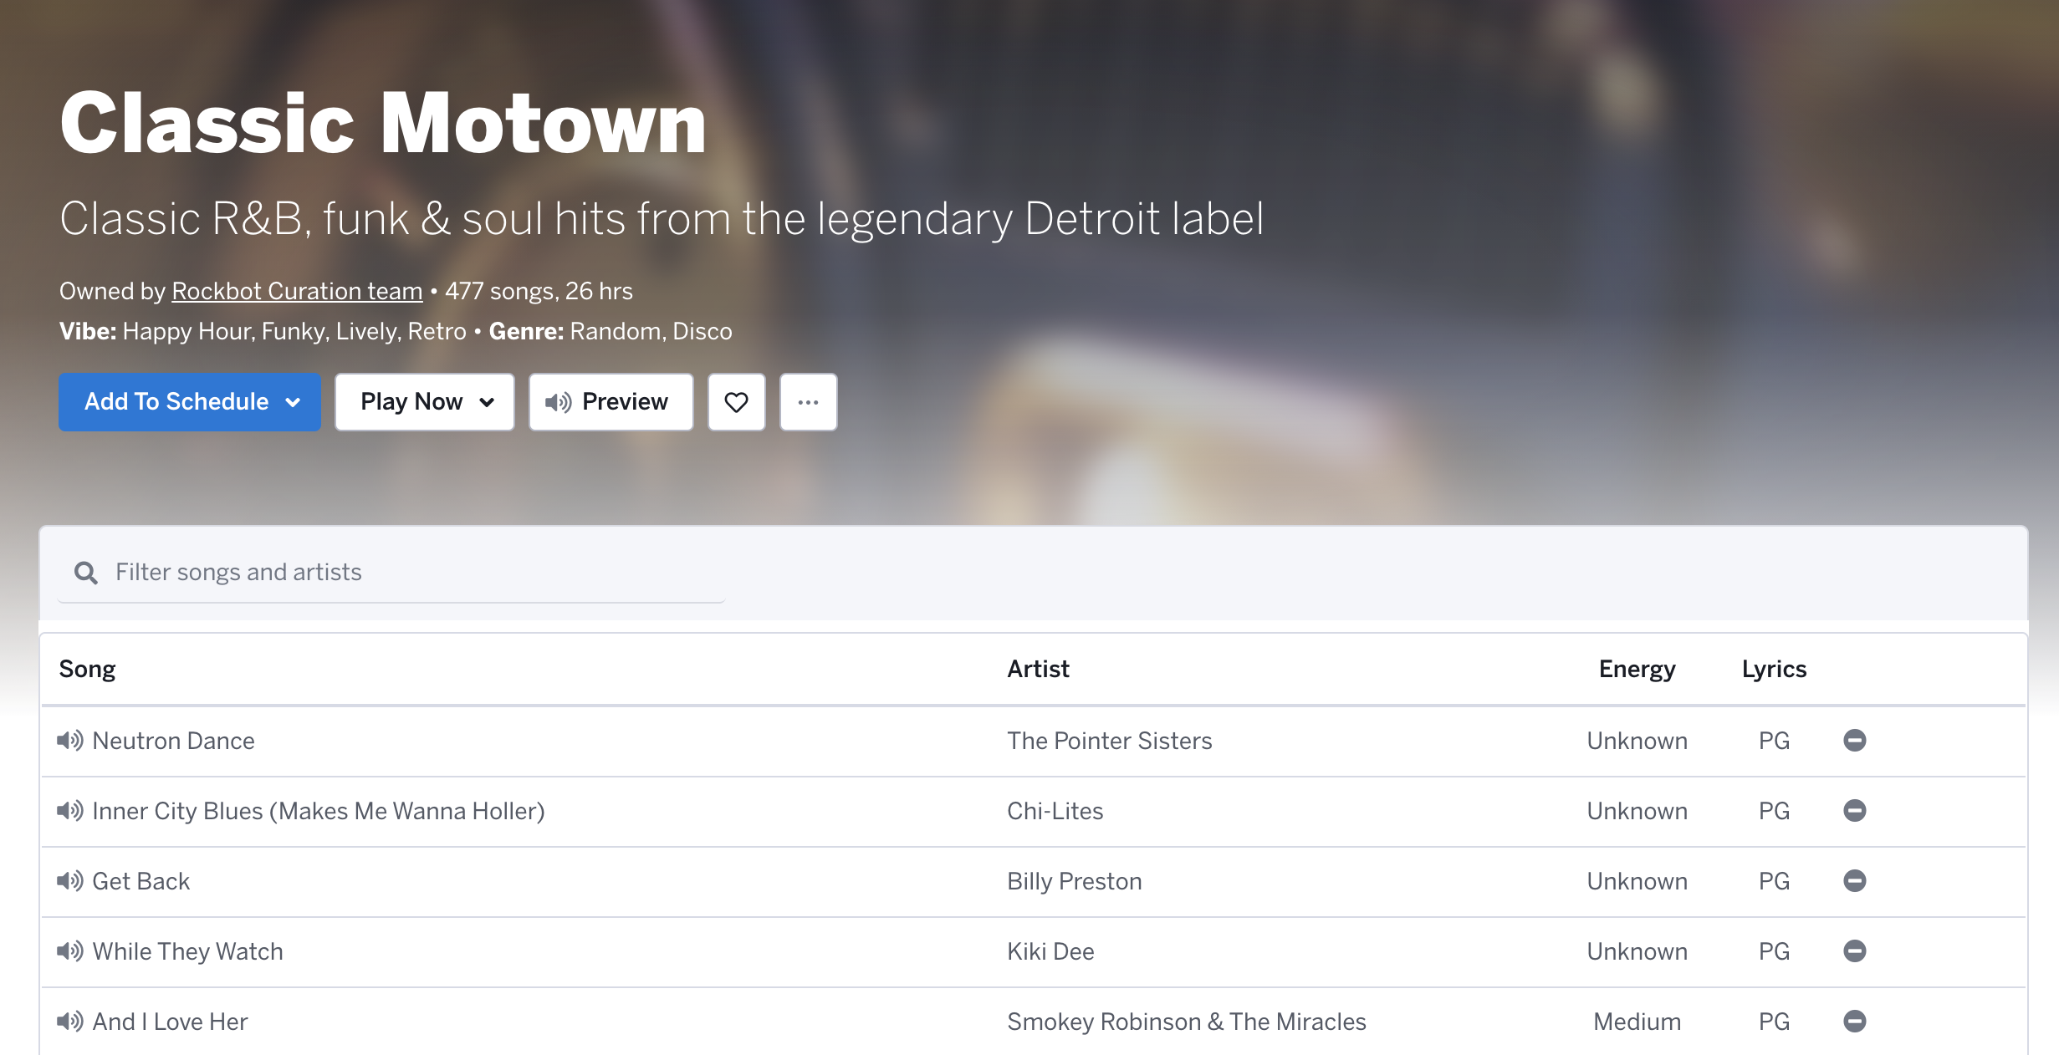
Task: Click the 477 songs, 26 hrs text
Action: click(x=539, y=291)
